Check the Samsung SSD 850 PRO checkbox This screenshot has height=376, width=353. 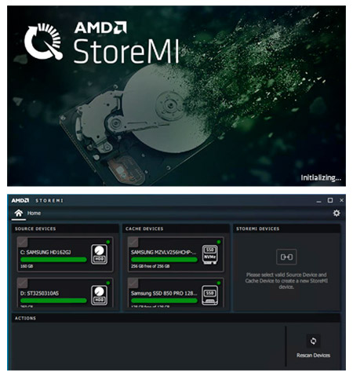click(133, 283)
